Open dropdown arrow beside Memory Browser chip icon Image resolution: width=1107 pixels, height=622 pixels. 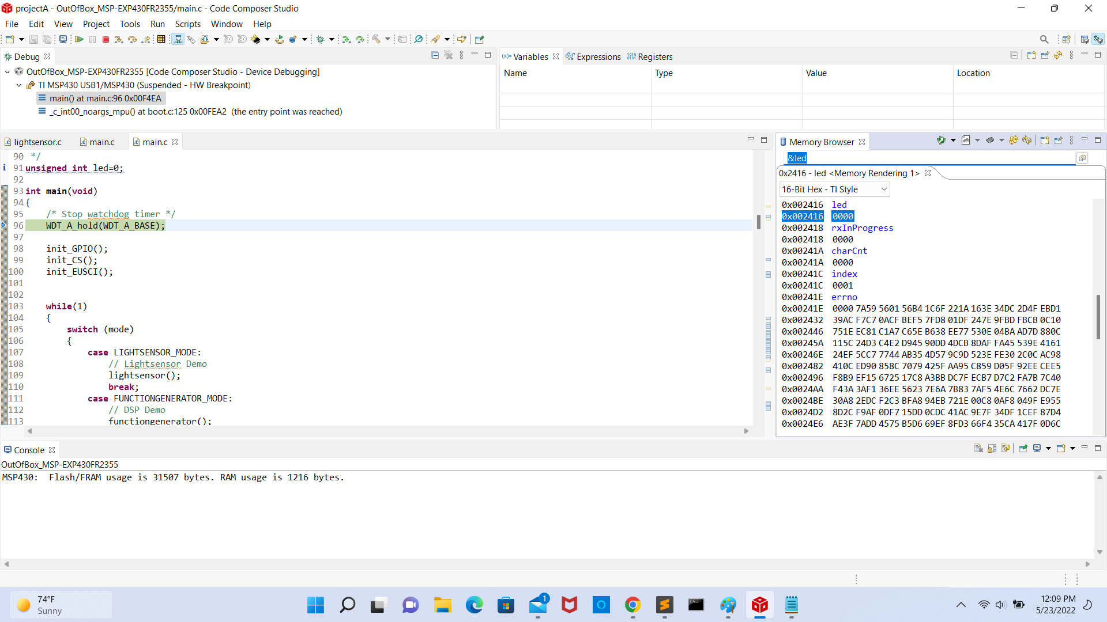[x=953, y=140]
